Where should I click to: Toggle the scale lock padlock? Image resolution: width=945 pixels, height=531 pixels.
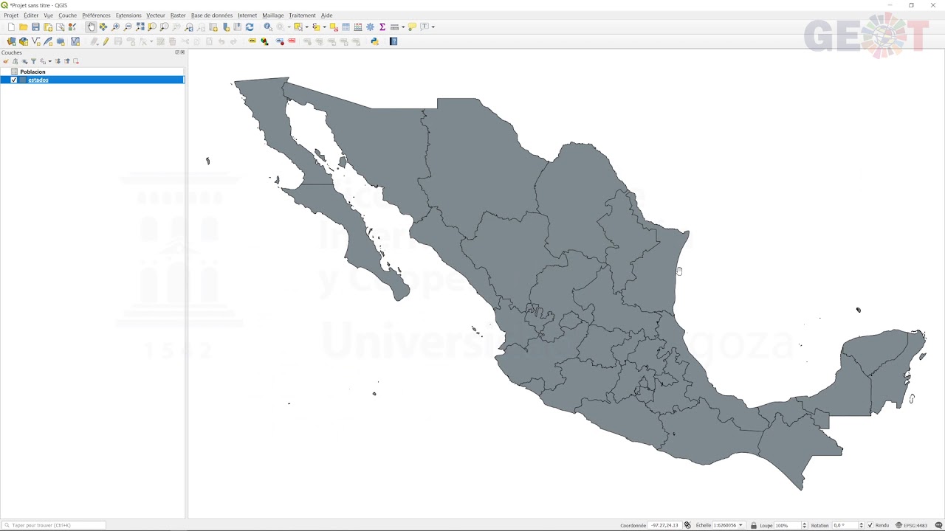[753, 525]
